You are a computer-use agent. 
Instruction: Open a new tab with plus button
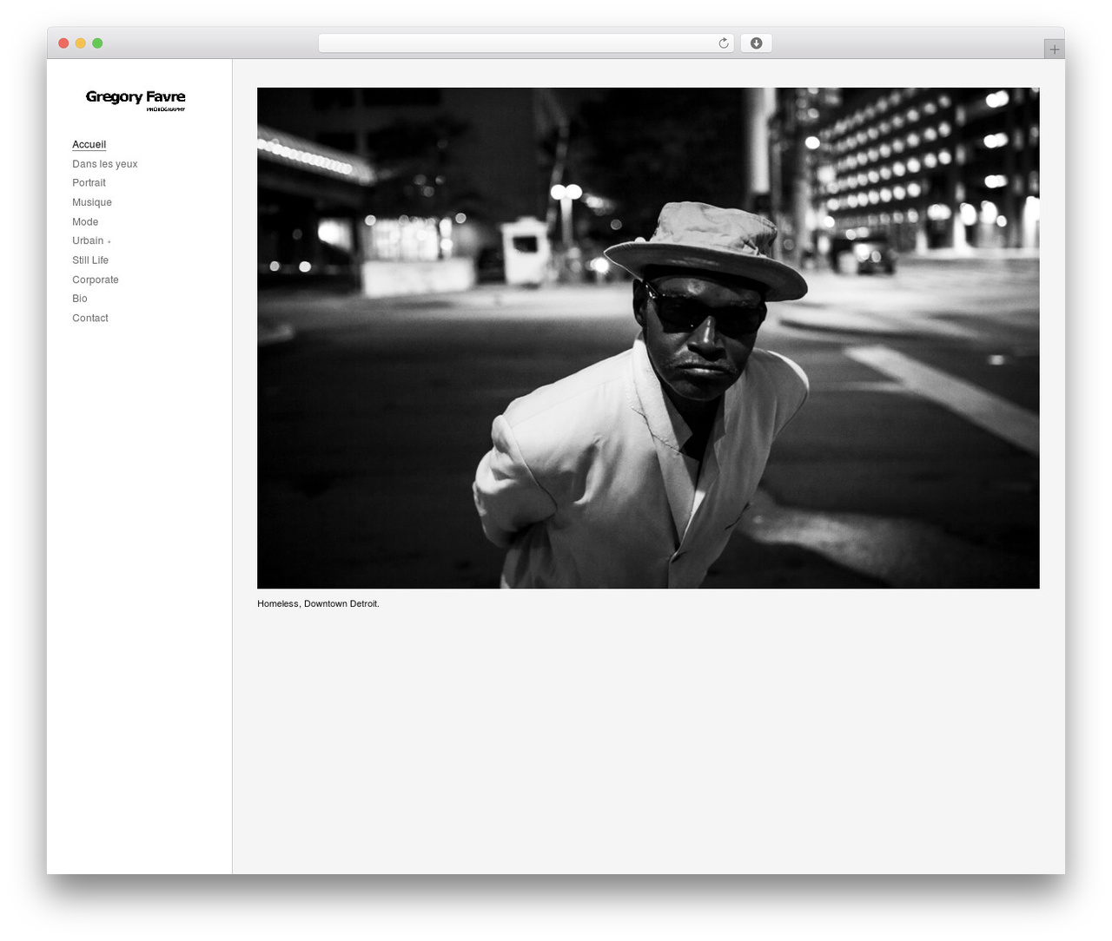pyautogui.click(x=1055, y=49)
